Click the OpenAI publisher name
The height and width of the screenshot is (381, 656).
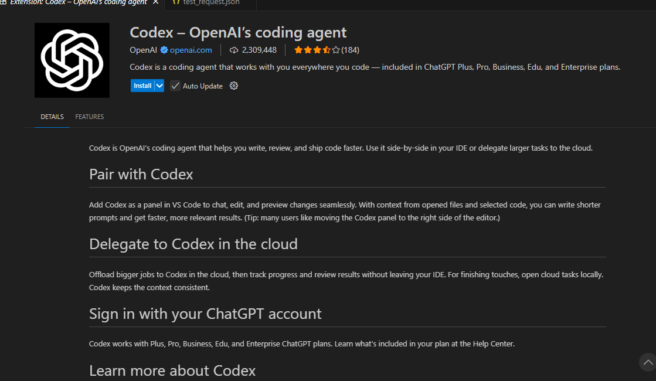143,50
